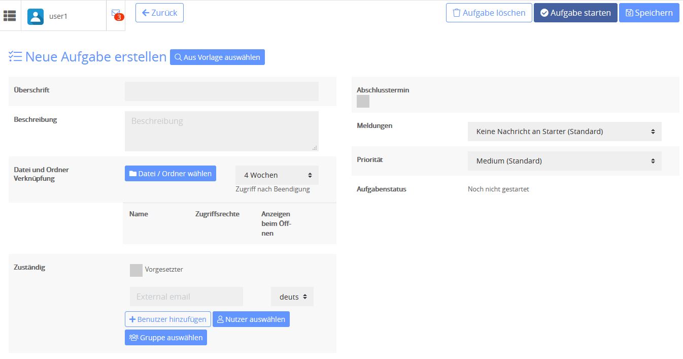Enable the Vorgesetzter checkbox

[135, 270]
